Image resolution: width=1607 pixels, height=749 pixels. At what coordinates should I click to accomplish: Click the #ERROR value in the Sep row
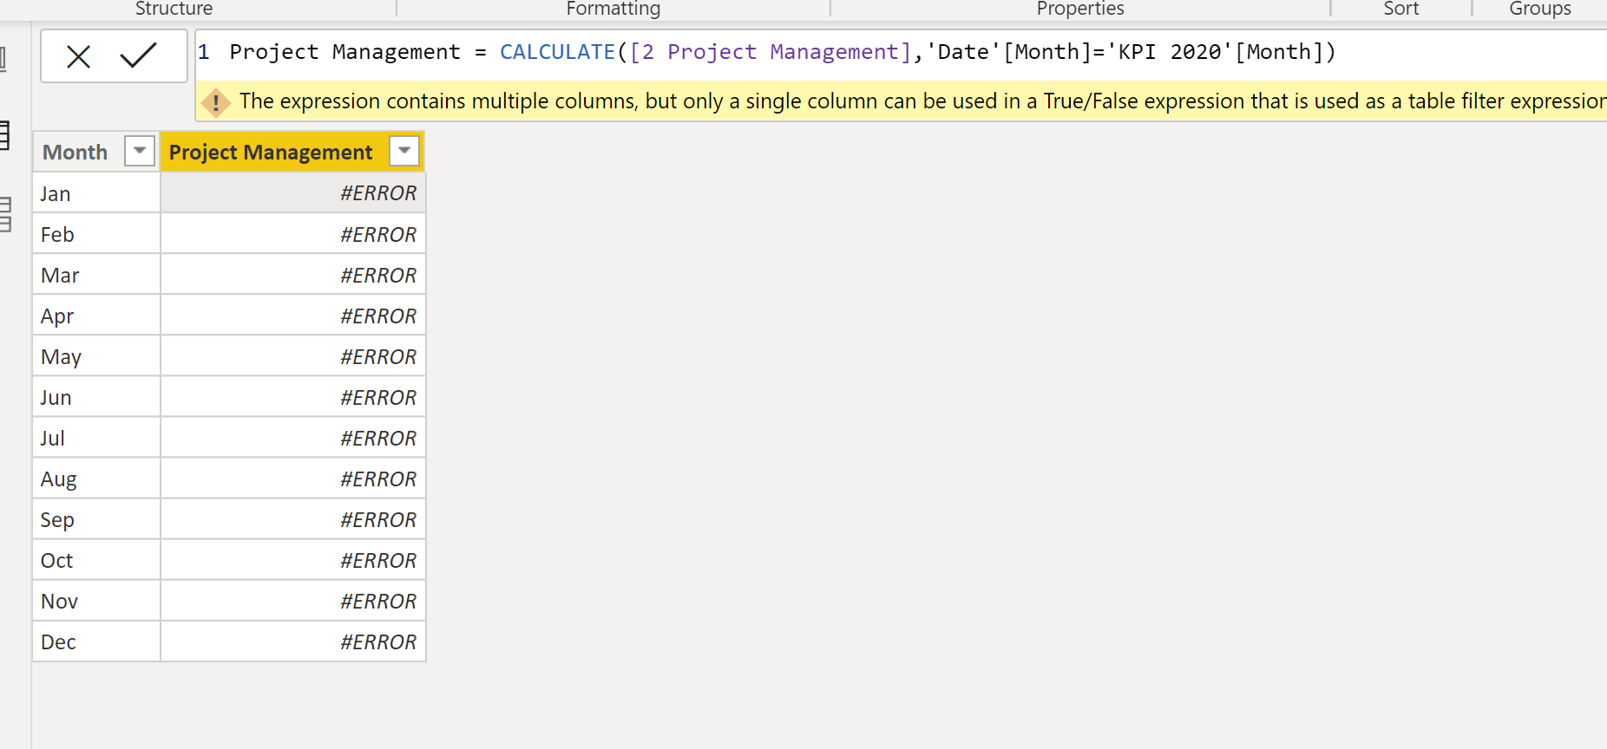[378, 519]
